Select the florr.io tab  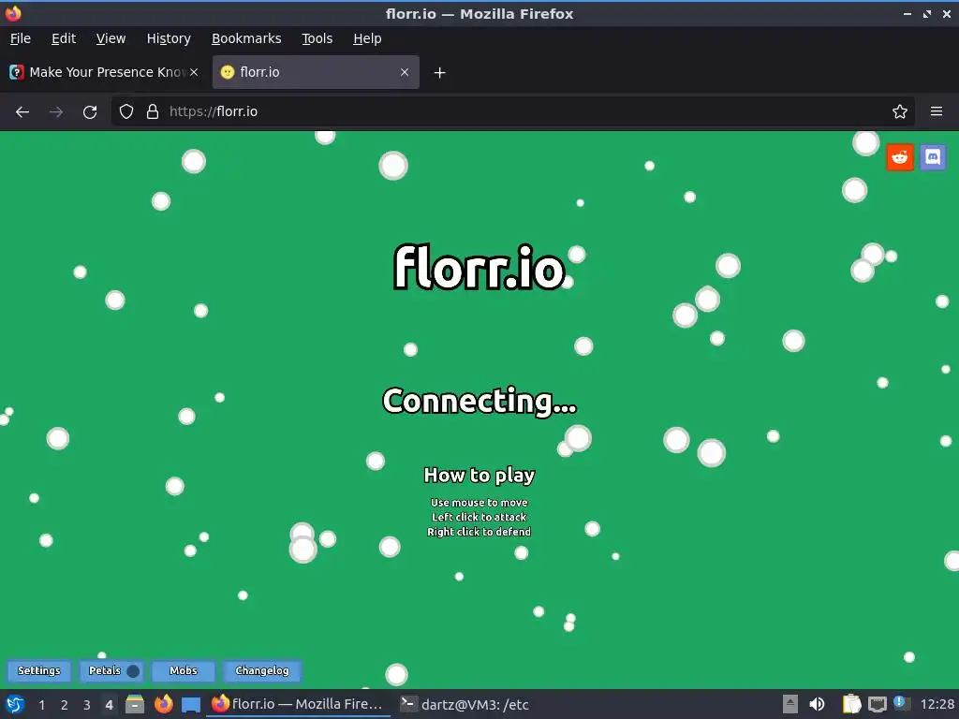tap(316, 72)
